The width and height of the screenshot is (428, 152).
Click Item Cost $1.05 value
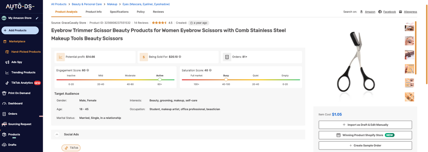click(x=337, y=114)
